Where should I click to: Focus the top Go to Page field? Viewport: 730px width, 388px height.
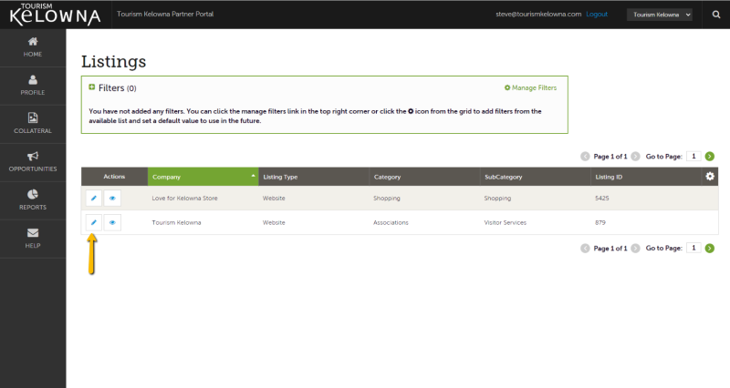[693, 156]
